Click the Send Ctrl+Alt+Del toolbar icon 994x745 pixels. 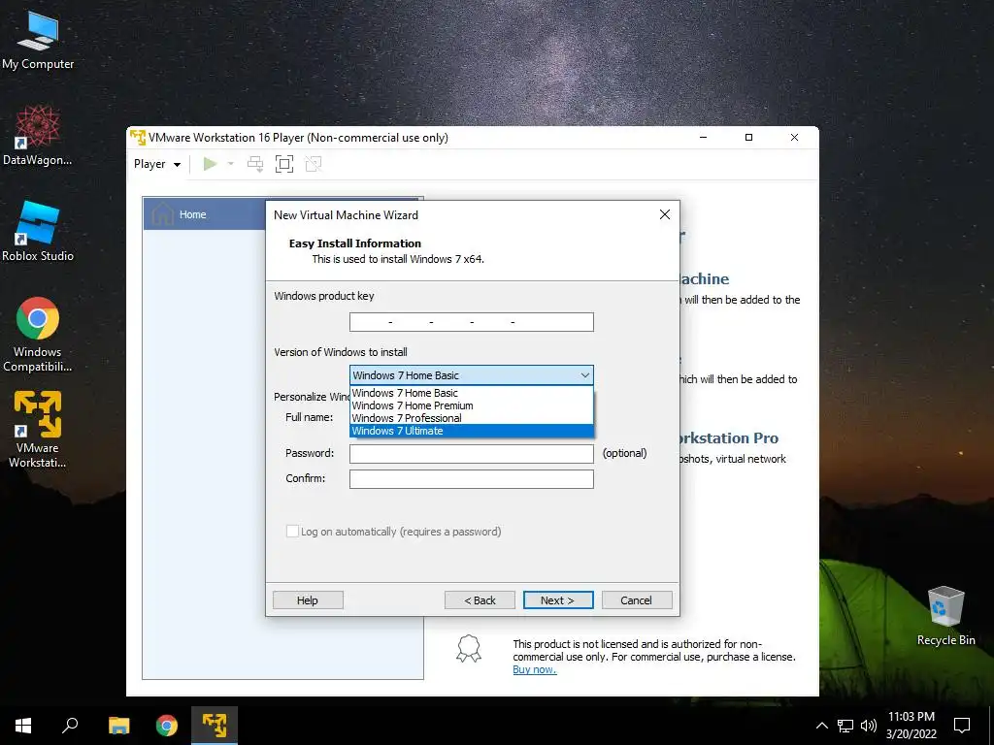[x=255, y=164]
